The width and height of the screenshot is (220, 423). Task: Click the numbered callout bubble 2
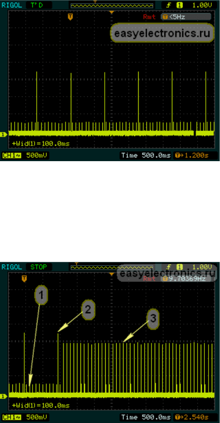tap(88, 309)
